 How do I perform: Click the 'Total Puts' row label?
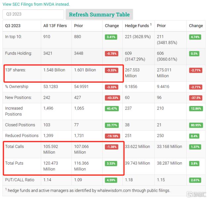[x=14, y=163]
